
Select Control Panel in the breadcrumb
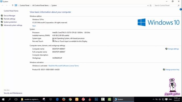[24, 5]
